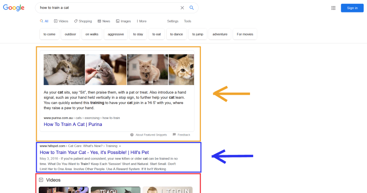Viewport: 367px width, 193px height.
Task: Select the 'adventure' suggestion chip
Action: click(220, 34)
